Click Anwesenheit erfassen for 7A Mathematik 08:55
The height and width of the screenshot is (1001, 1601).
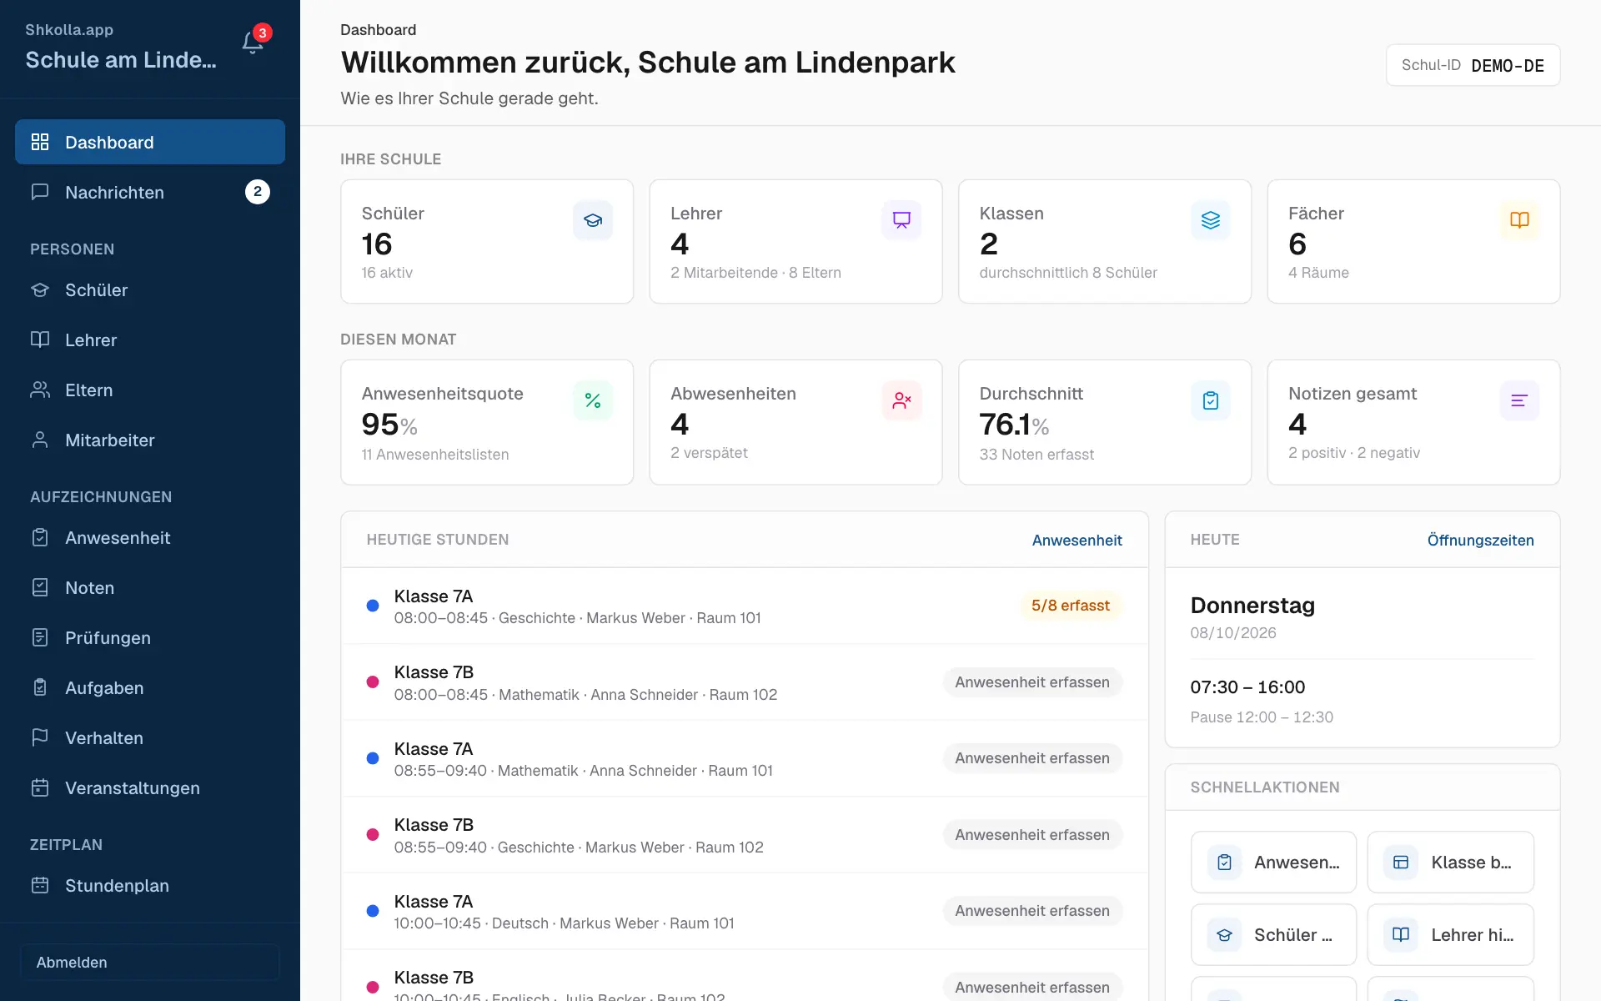coord(1032,758)
